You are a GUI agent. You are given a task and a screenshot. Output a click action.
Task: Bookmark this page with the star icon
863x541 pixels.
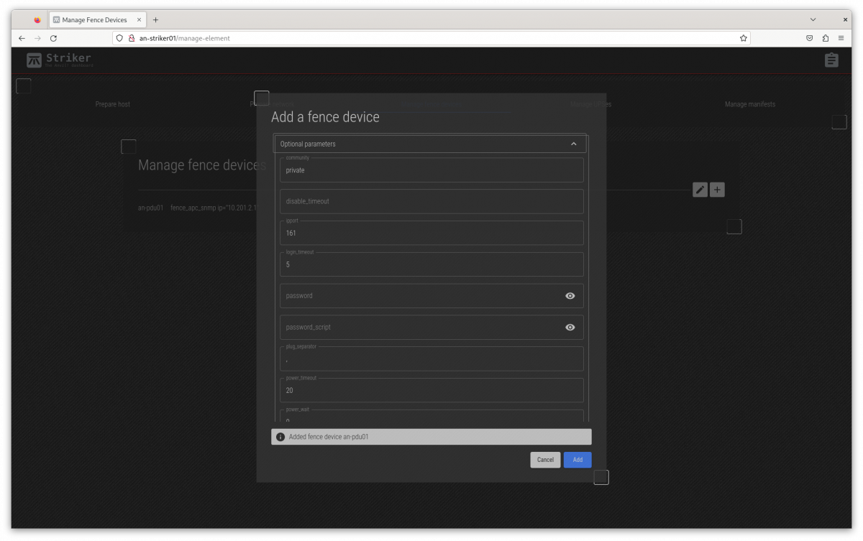(x=743, y=38)
